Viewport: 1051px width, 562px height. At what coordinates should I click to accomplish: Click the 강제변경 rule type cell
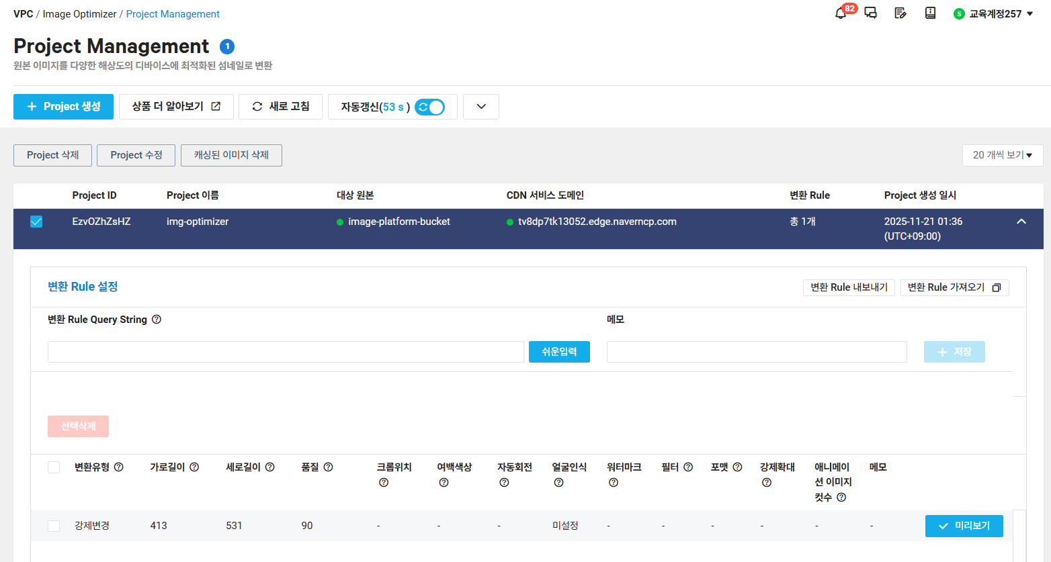coord(92,526)
